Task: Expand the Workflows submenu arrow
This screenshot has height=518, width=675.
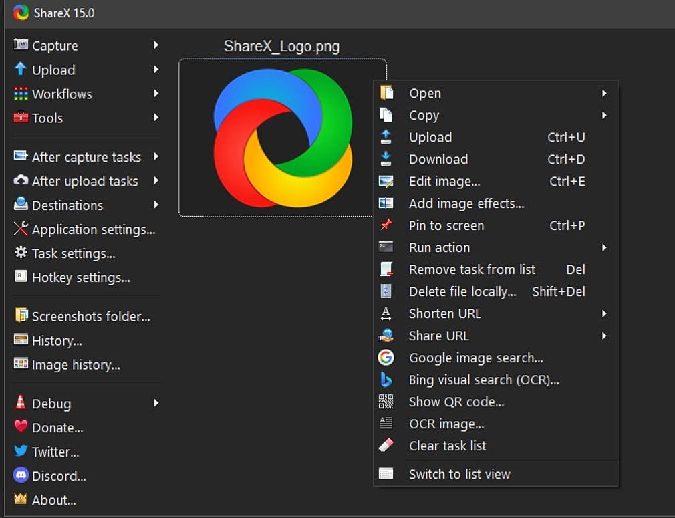Action: 156,94
